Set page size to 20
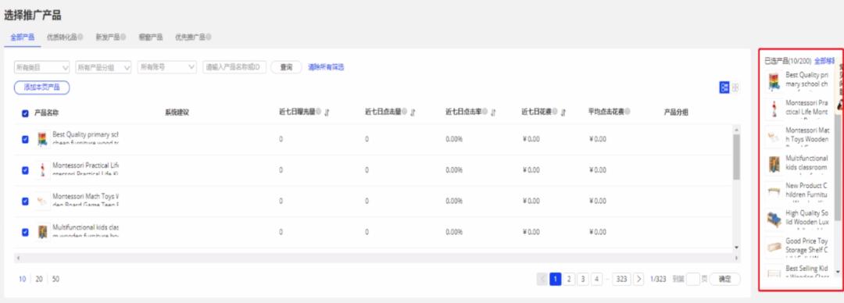 click(39, 280)
